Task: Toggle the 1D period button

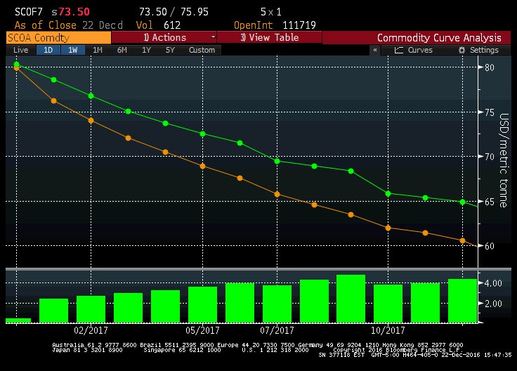Action: pos(48,50)
